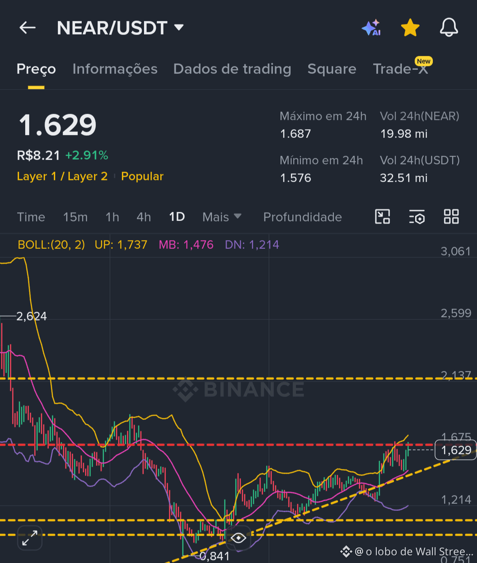Open the chart drawing tools icon
The height and width of the screenshot is (563, 477).
click(x=382, y=217)
